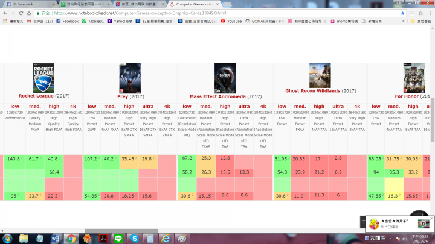The image size is (435, 244).
Task: Bookmark this page with the star icon
Action: (x=402, y=13)
